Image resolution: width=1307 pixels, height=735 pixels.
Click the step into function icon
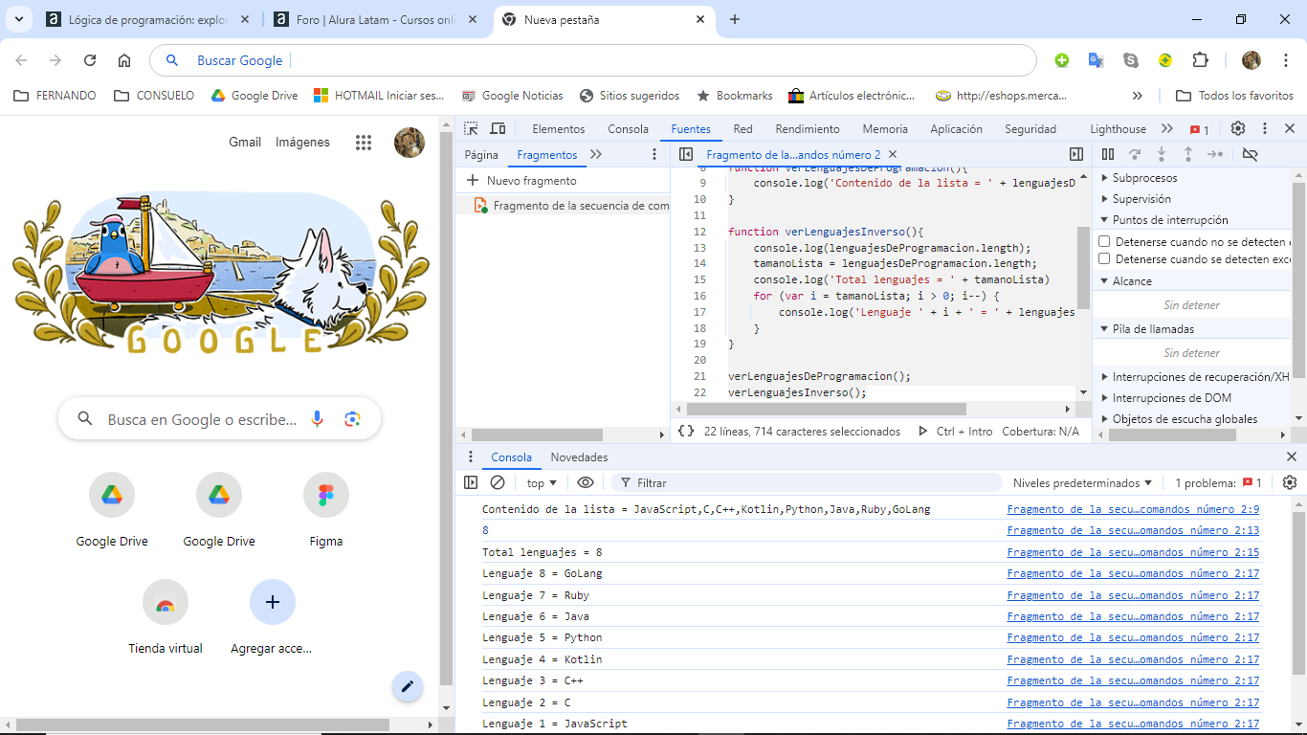(1162, 154)
